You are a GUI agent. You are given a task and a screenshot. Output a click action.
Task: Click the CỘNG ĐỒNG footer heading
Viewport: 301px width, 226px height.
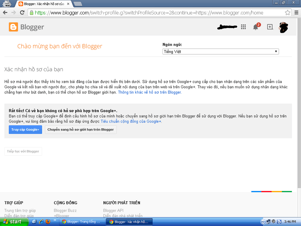tap(65, 203)
